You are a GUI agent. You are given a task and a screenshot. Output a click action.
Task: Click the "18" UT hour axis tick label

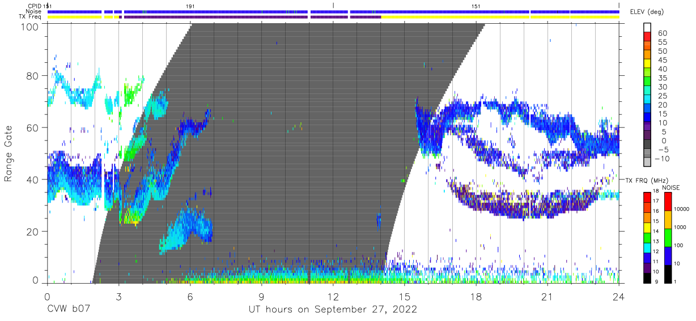point(476,296)
